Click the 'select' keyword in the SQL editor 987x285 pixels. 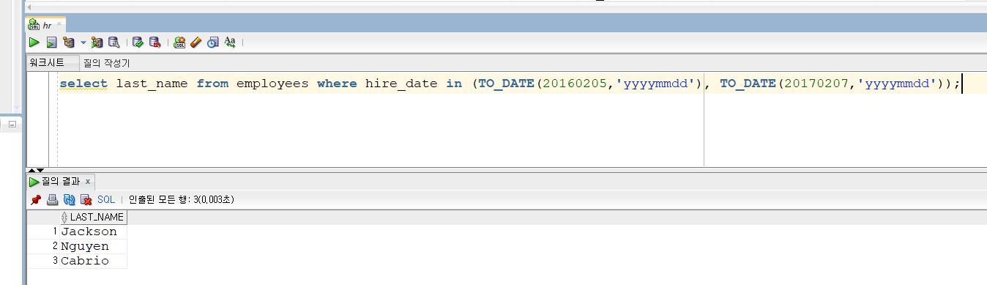pyautogui.click(x=83, y=84)
